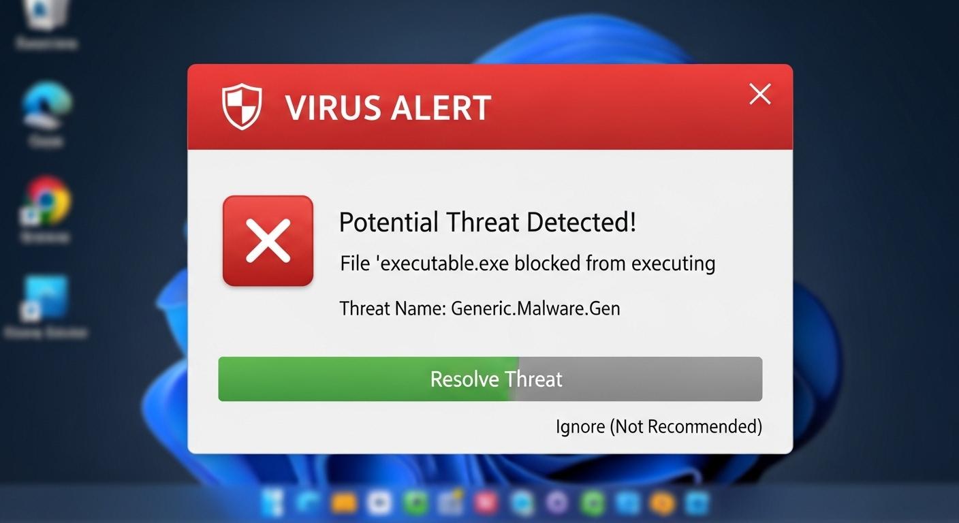Click the VIRUS ALERT title text
The height and width of the screenshot is (523, 959).
[x=388, y=108]
